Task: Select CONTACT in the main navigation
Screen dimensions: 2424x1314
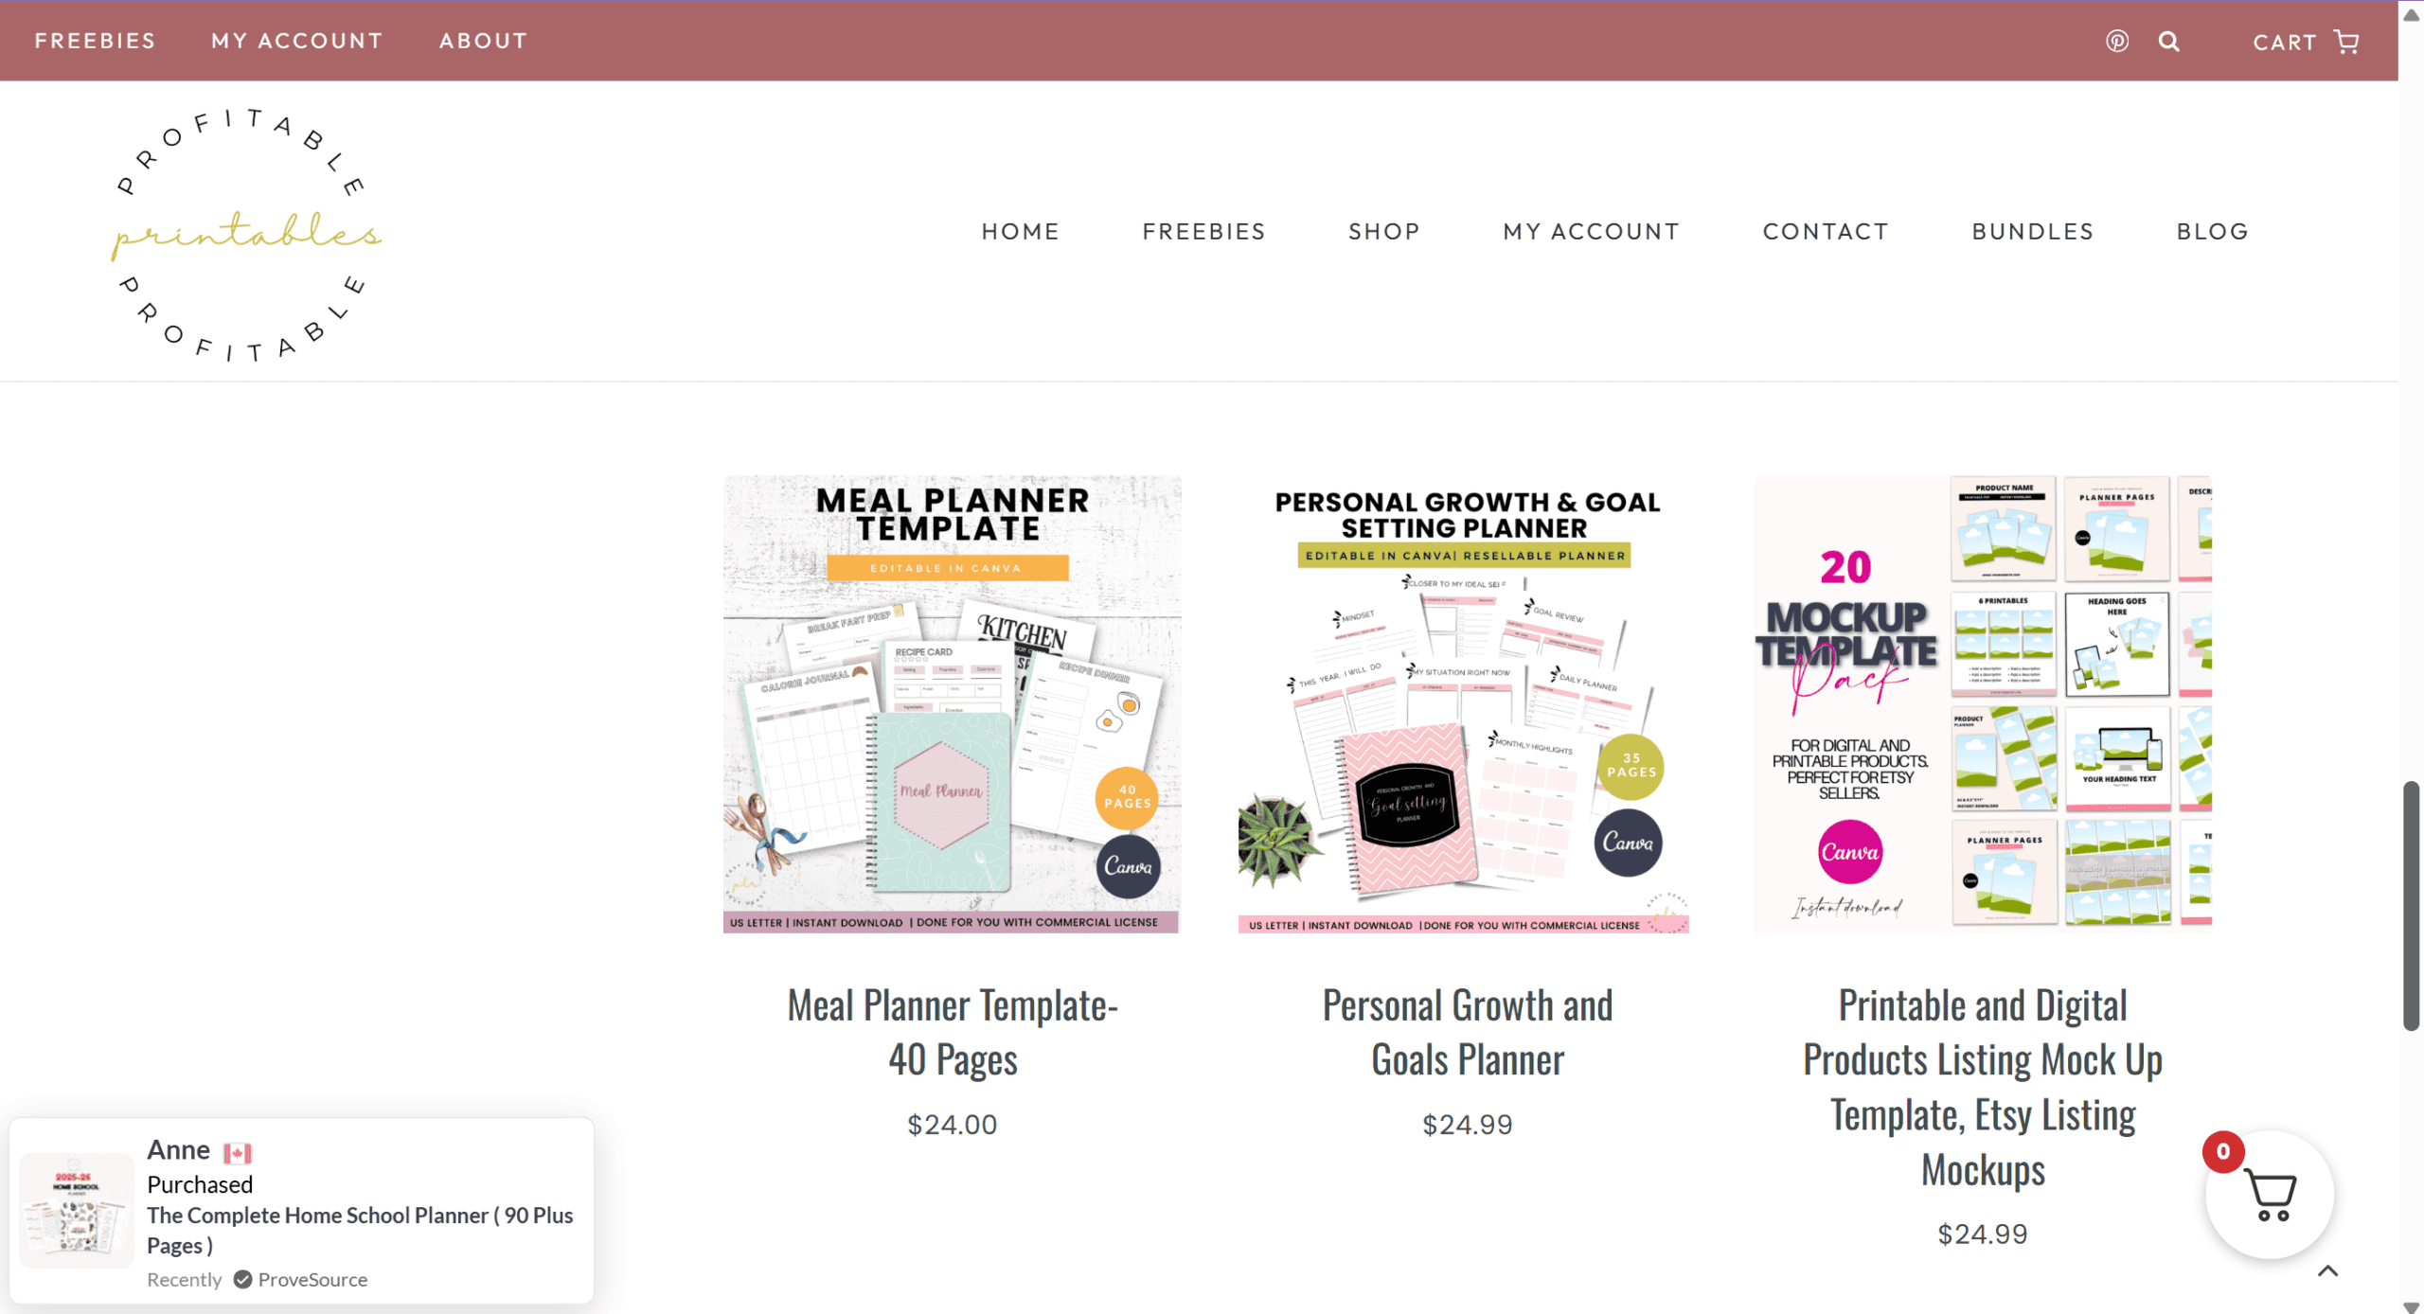Action: (1825, 231)
